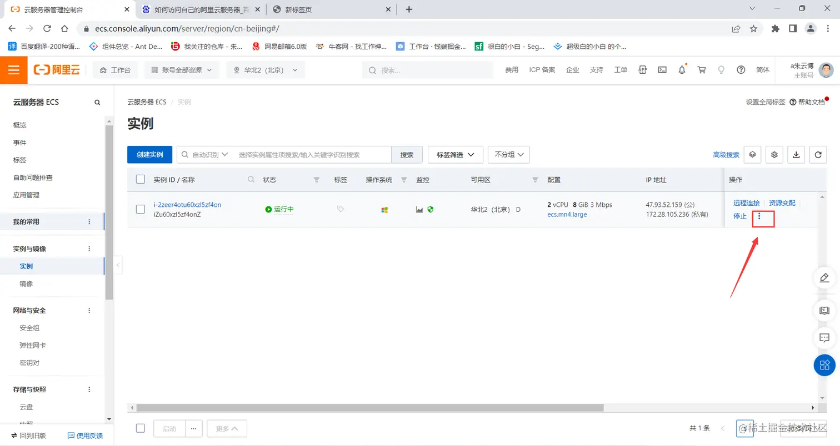Screen dimensions: 840x446
Task: Check the box for instance i-2zeer4otu60xzl5zf4on
Action: coord(141,209)
